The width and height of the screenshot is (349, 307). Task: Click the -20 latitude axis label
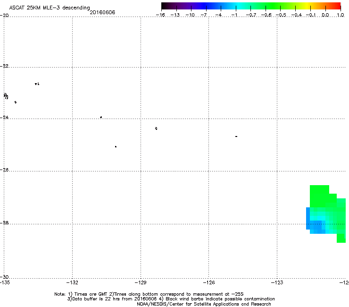4,16
